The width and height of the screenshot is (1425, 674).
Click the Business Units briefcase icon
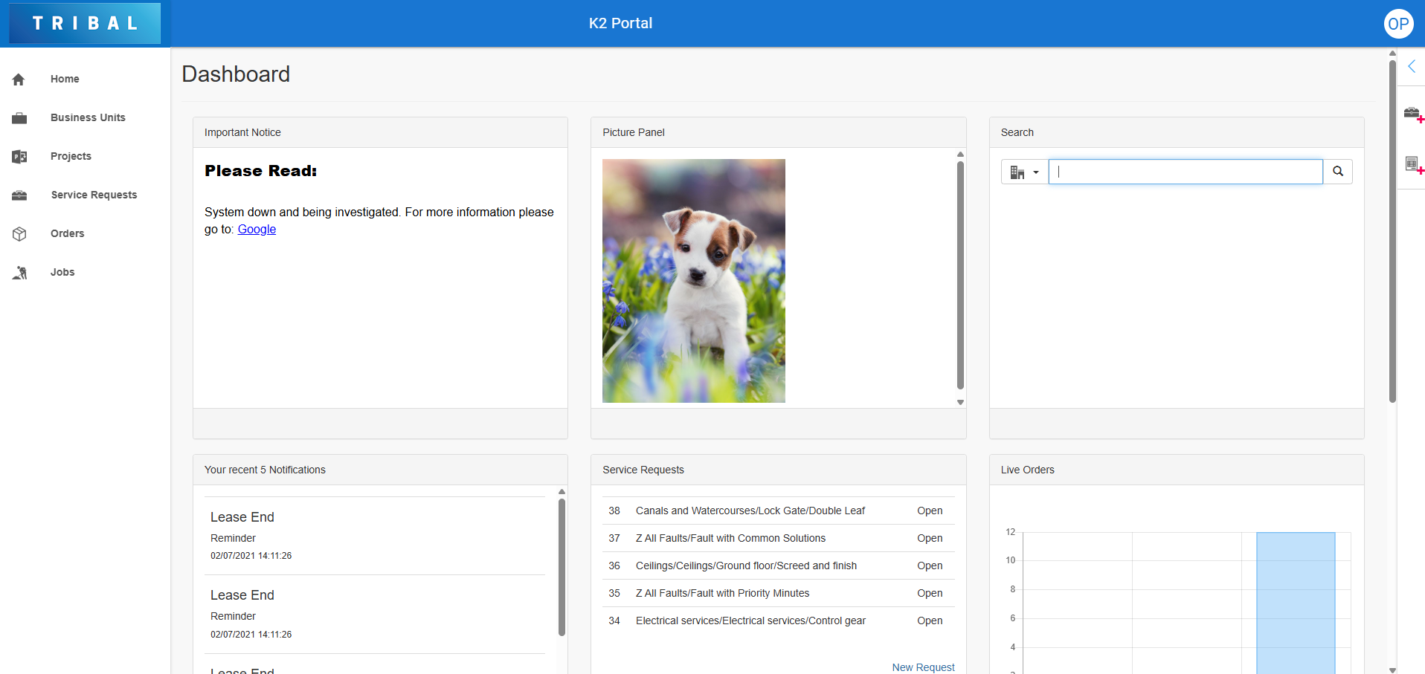click(19, 118)
